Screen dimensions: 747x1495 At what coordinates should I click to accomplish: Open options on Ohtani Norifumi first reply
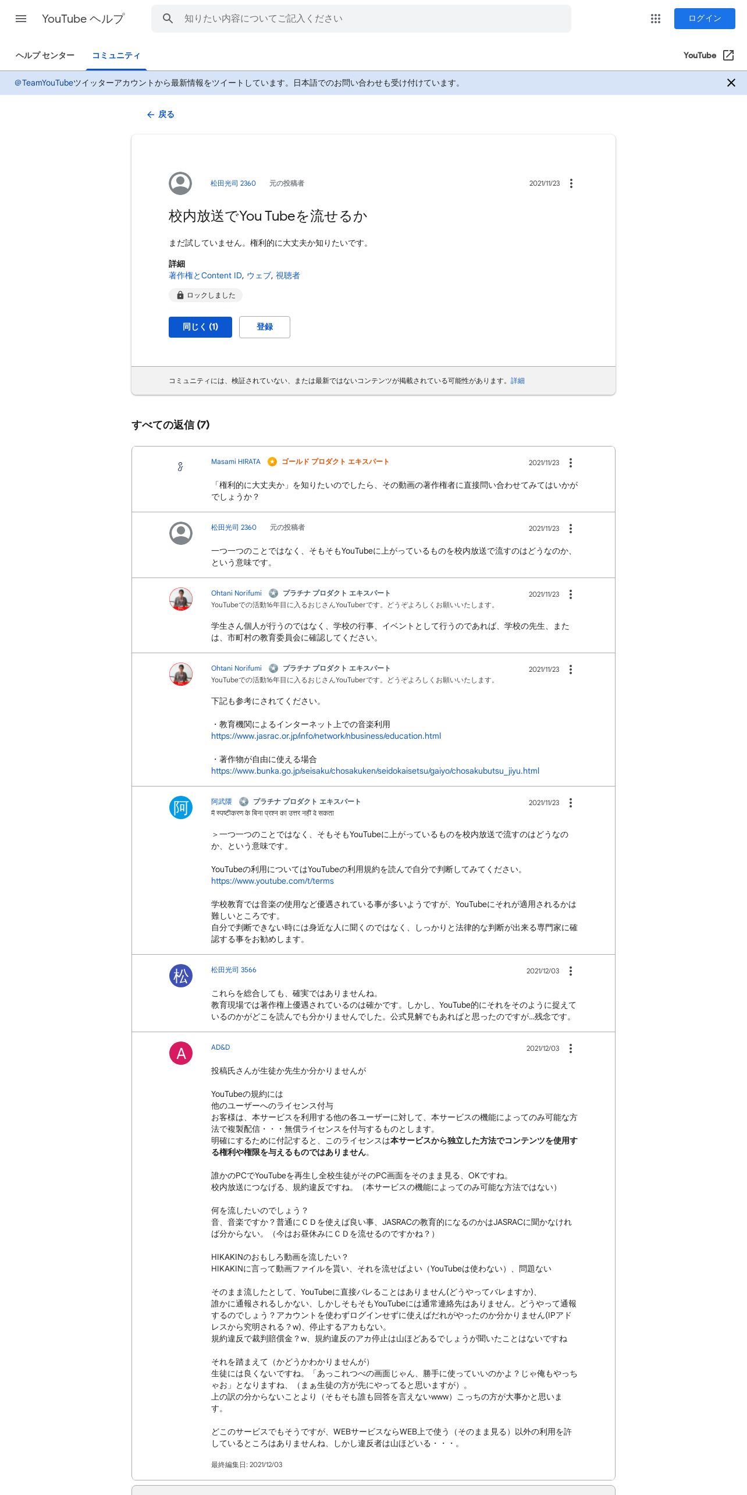click(571, 594)
